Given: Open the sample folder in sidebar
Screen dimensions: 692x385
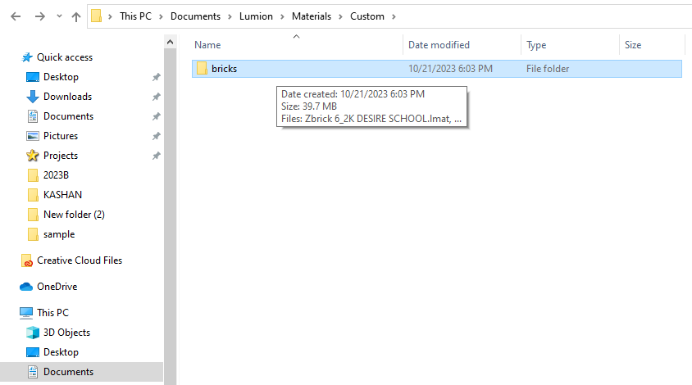Looking at the screenshot, I should coord(59,234).
